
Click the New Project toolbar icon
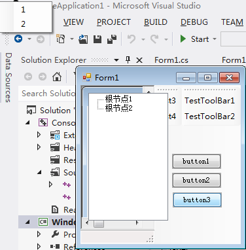(60, 39)
